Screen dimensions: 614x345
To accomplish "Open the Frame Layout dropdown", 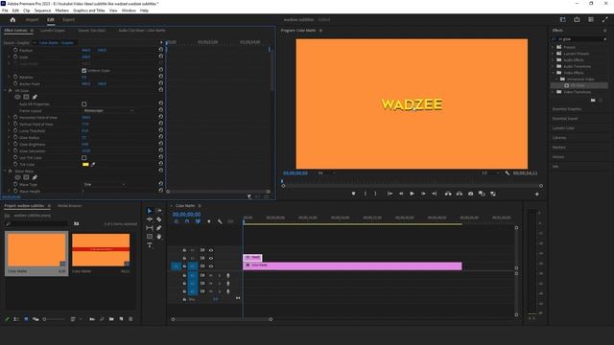I will (108, 111).
